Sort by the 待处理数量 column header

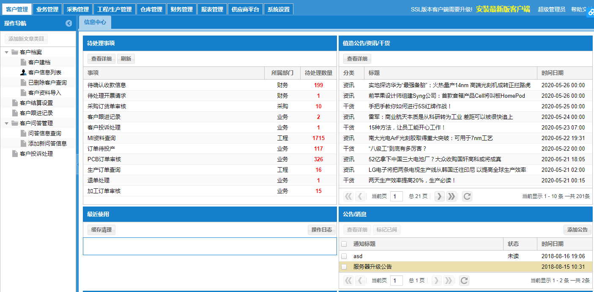click(x=318, y=73)
